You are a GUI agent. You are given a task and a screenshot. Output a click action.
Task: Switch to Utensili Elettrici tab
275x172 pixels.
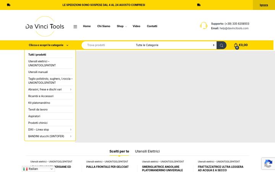pyautogui.click(x=147, y=151)
